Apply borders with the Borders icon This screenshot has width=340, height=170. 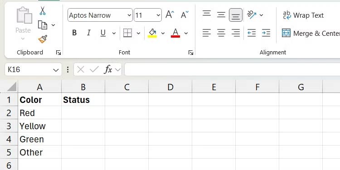[127, 33]
